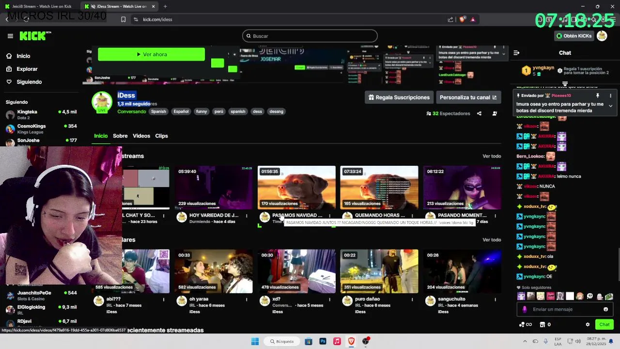Click the funny tag

[201, 111]
